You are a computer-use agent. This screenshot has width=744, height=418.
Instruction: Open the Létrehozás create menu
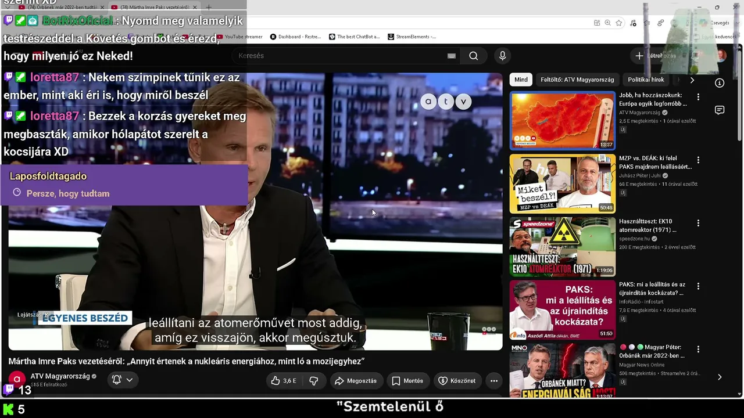point(656,56)
